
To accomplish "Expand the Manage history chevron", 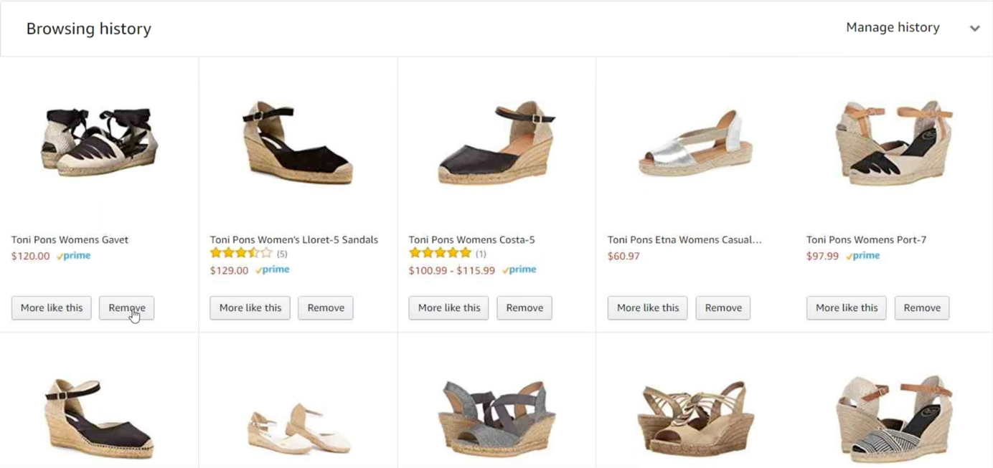I will [x=974, y=29].
